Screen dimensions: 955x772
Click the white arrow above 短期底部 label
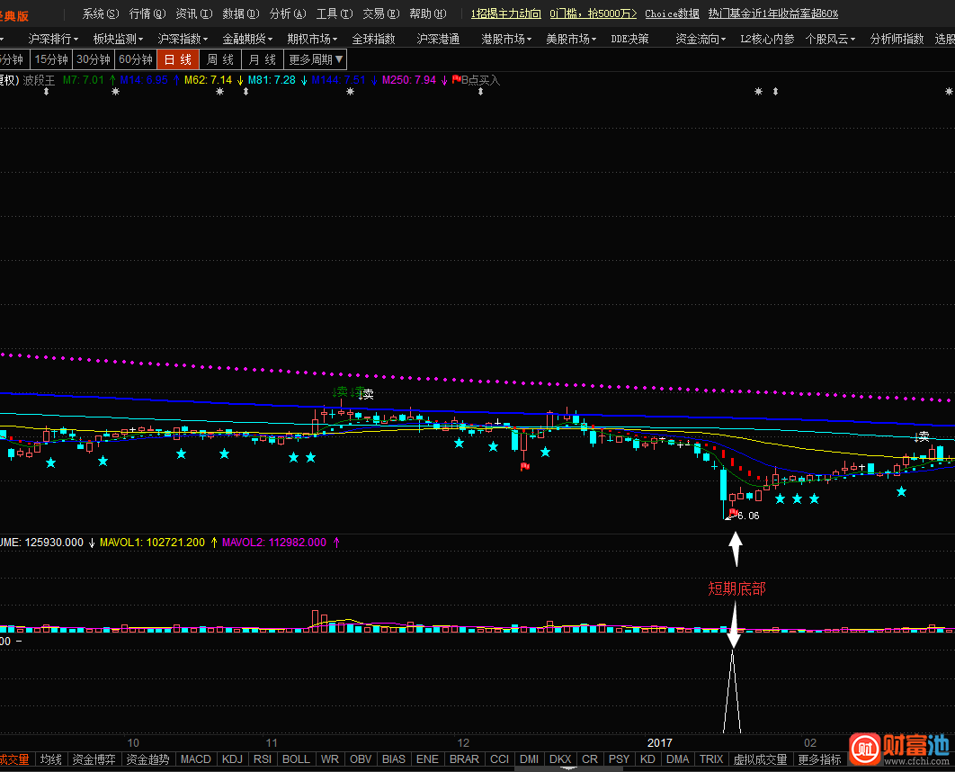[x=735, y=549]
